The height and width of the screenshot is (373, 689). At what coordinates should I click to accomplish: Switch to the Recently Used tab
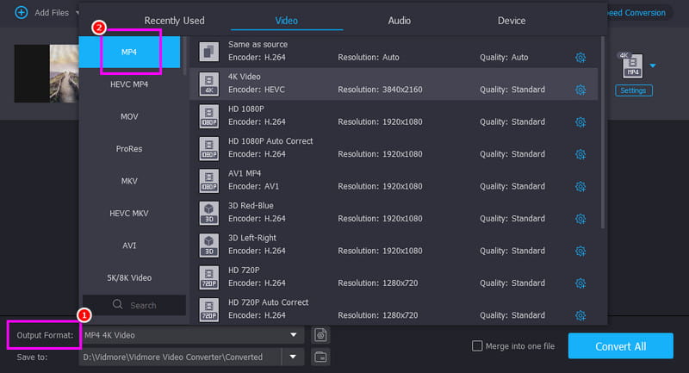point(175,21)
